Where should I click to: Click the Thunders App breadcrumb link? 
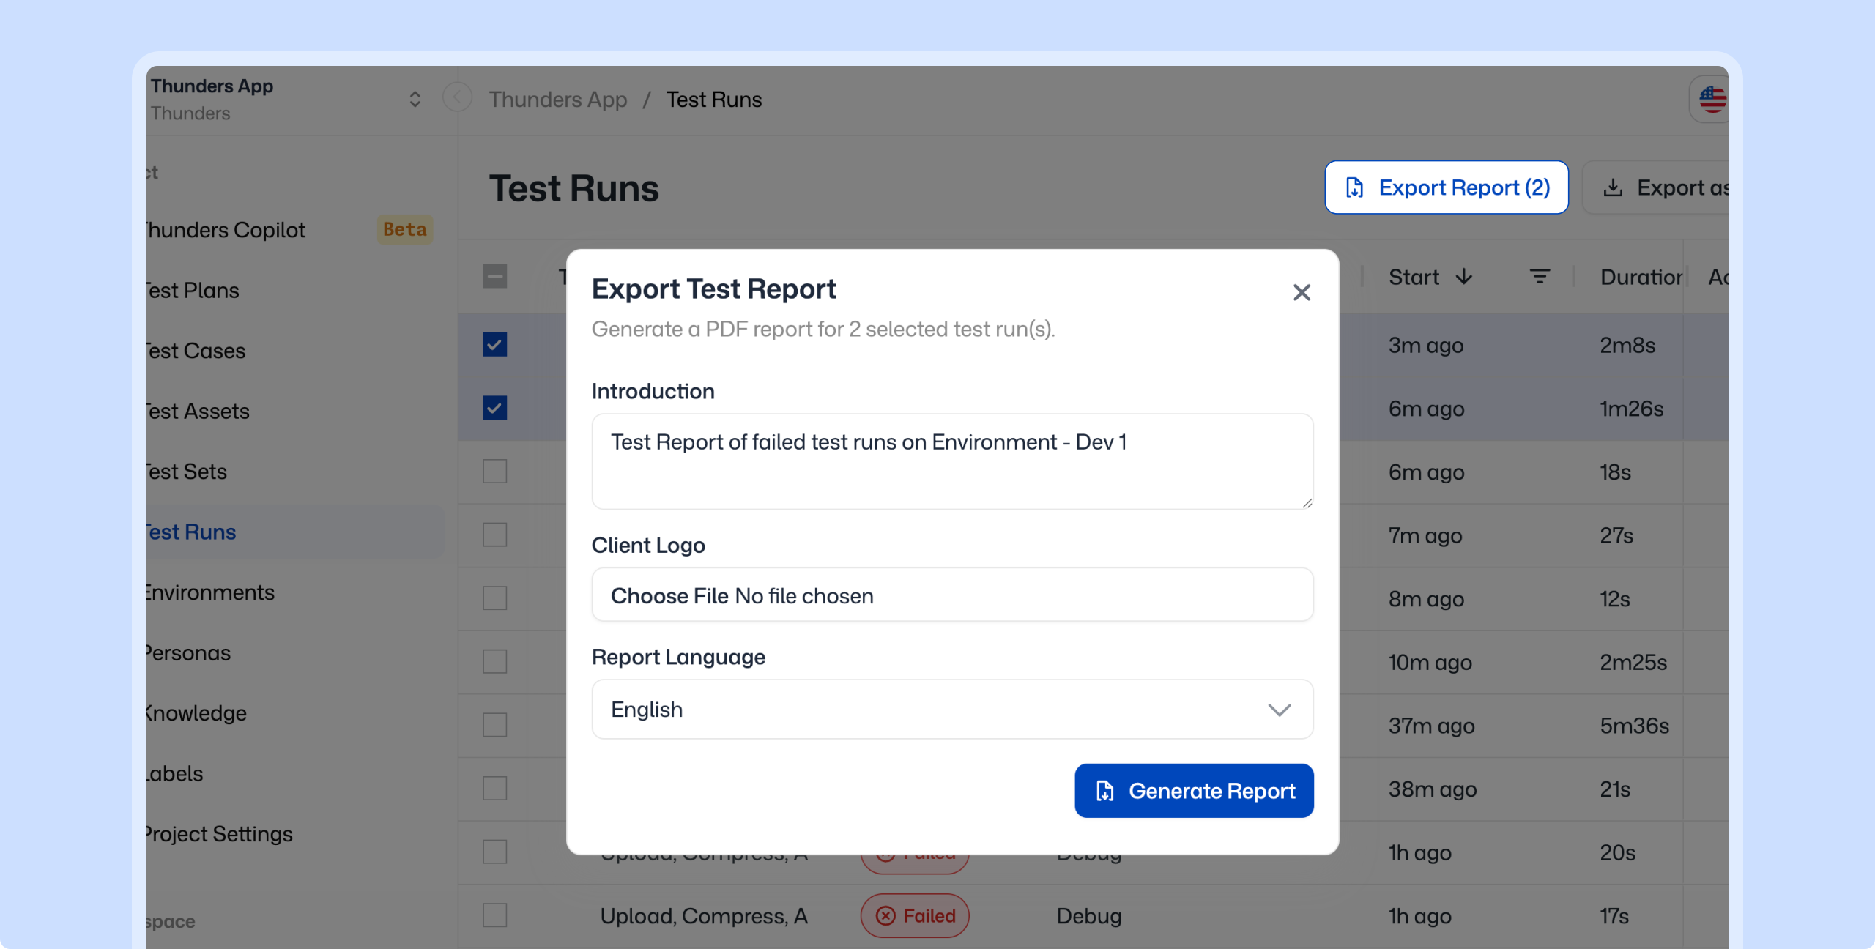(x=557, y=99)
